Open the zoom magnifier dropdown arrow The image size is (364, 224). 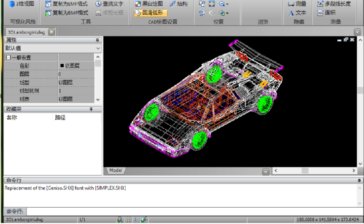pos(227,4)
